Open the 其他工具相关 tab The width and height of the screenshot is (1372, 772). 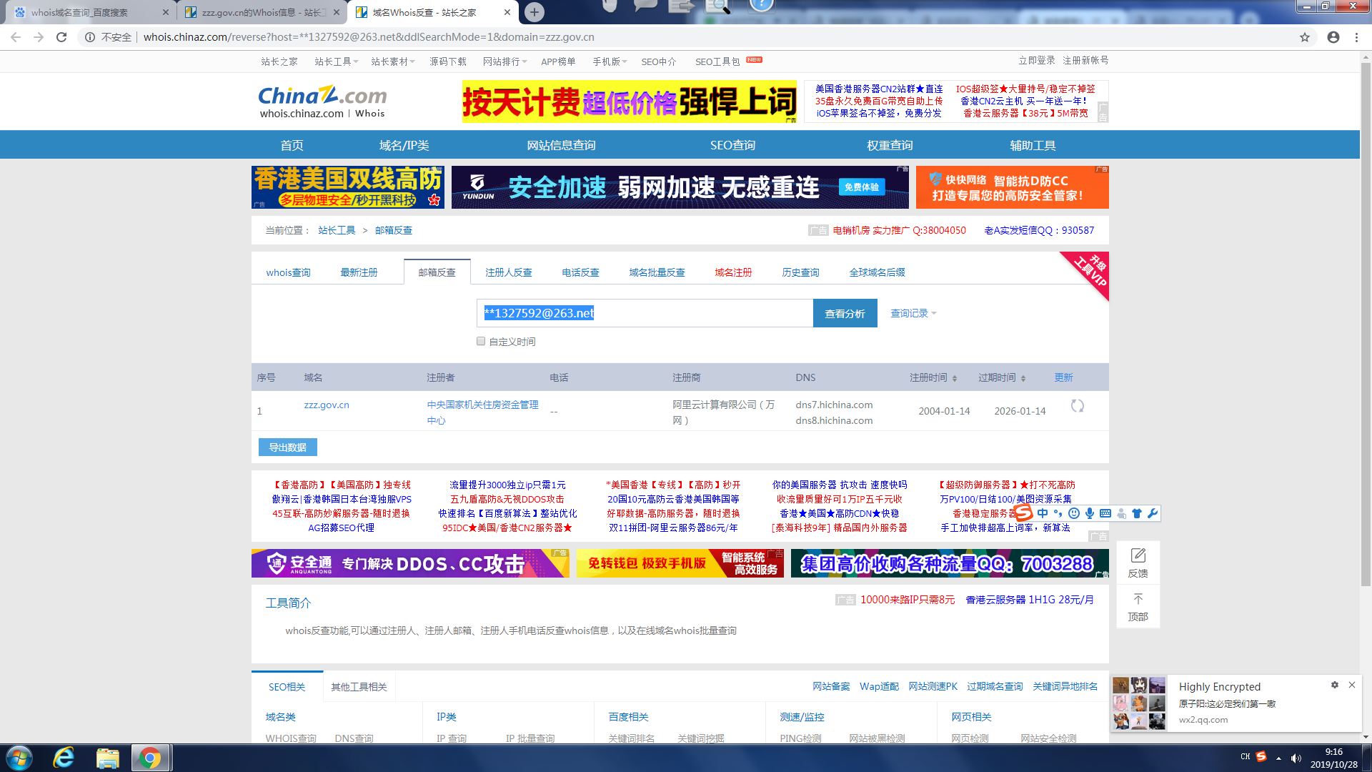tap(359, 687)
